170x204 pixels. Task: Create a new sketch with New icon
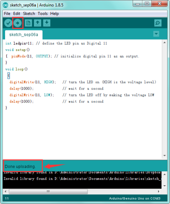coord(28,23)
